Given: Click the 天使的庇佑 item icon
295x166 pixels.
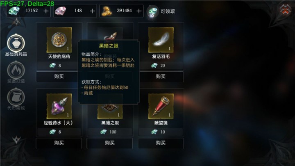Looking at the screenshot, I should (59, 40).
